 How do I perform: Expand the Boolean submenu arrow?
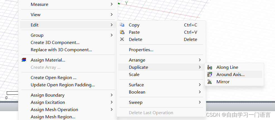(200, 92)
